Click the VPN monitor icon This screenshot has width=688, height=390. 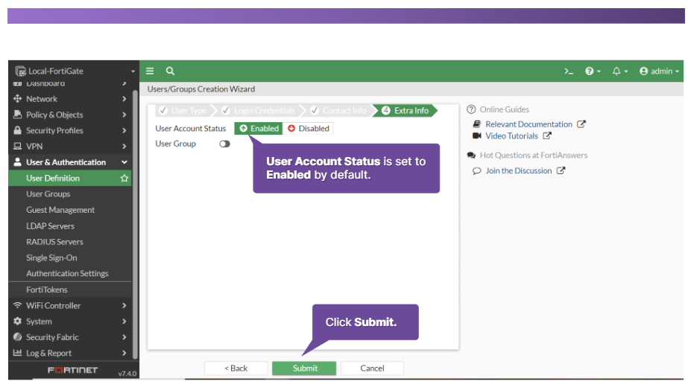pos(18,146)
